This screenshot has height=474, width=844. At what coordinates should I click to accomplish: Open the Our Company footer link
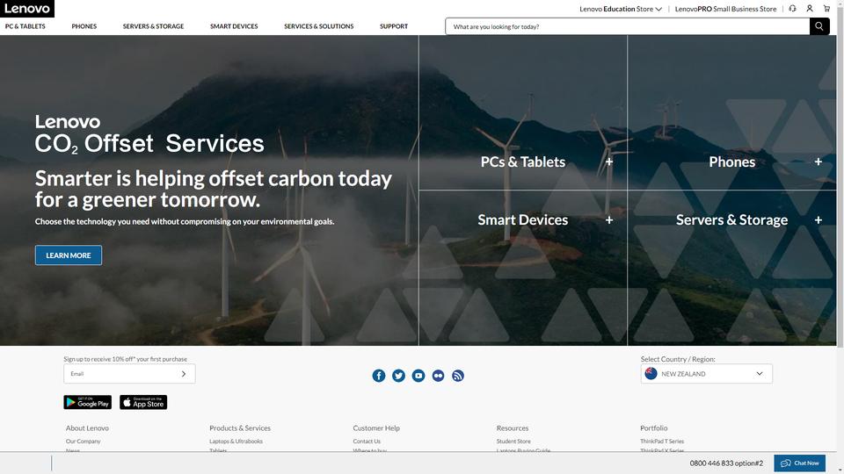[83, 442]
